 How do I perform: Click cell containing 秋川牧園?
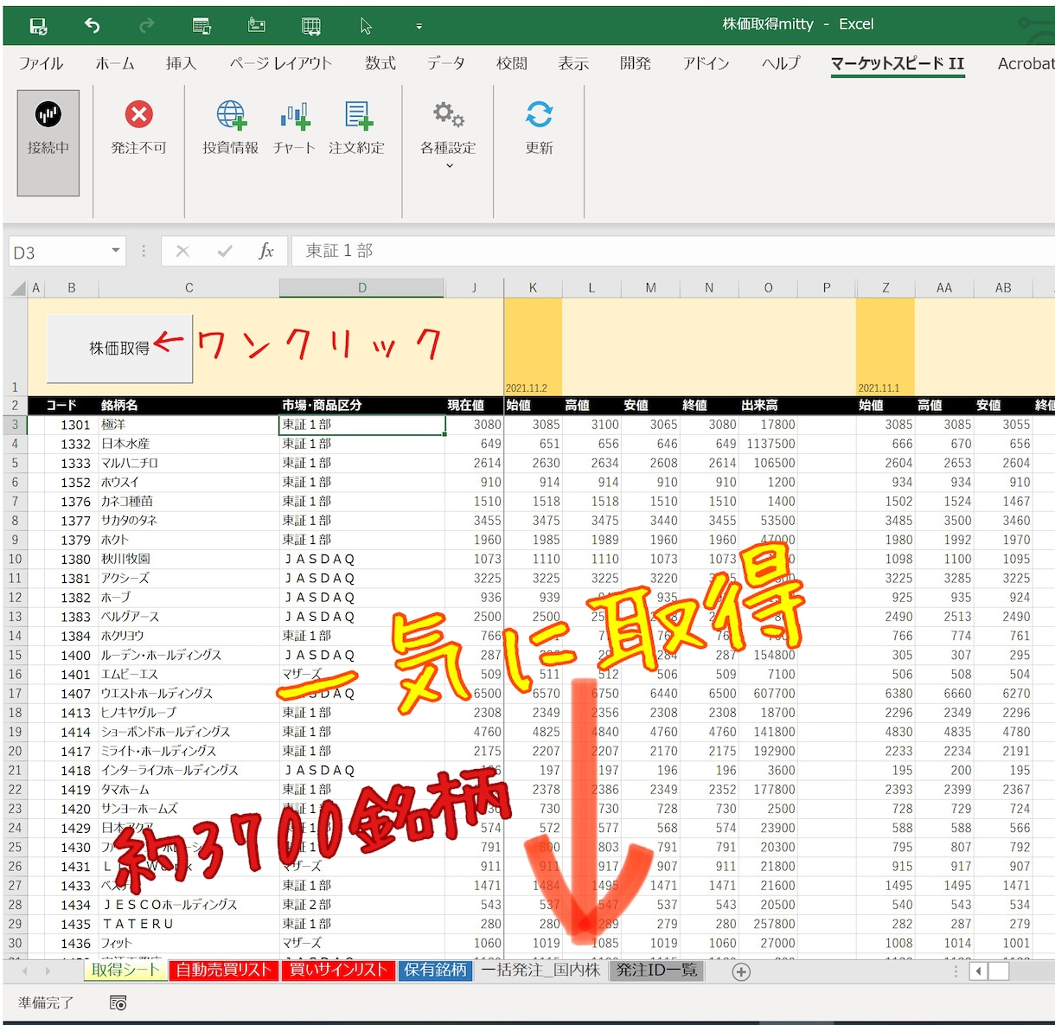tap(189, 559)
